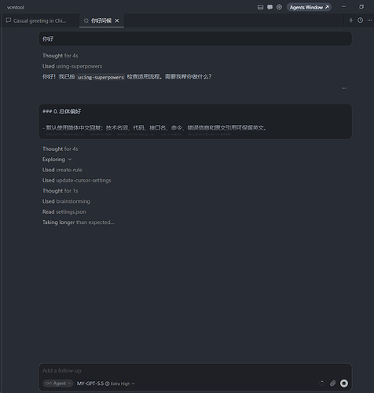The image size is (374, 393).
Task: Open the Read settings.json step
Action: pos(64,211)
